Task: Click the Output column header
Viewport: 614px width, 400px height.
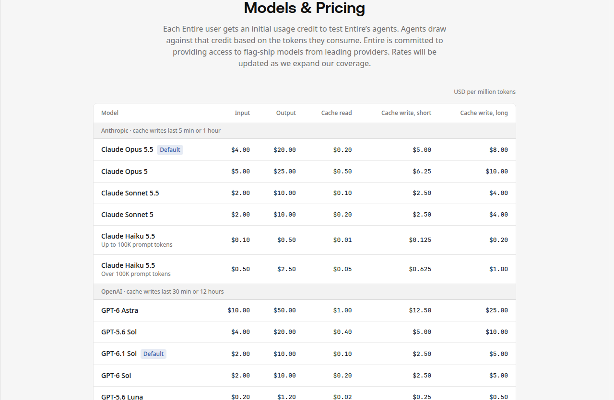Action: click(286, 113)
